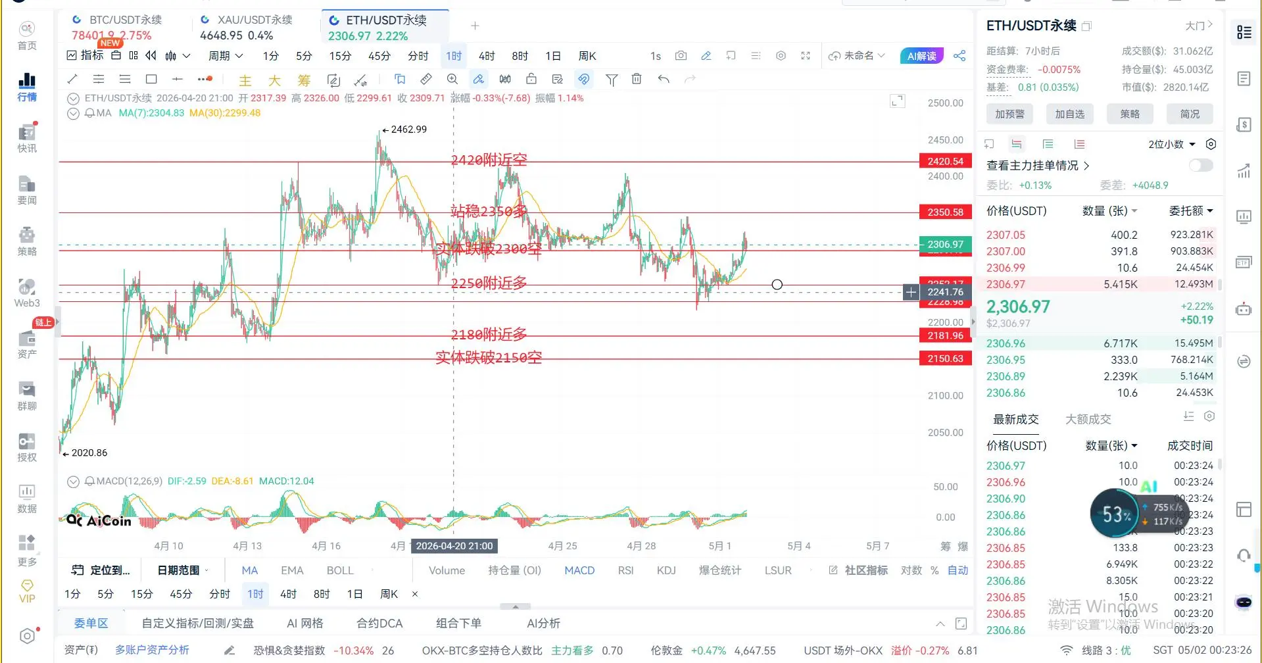Add a new symbol tab with plus
Viewport: 1262px width, 663px height.
click(475, 26)
